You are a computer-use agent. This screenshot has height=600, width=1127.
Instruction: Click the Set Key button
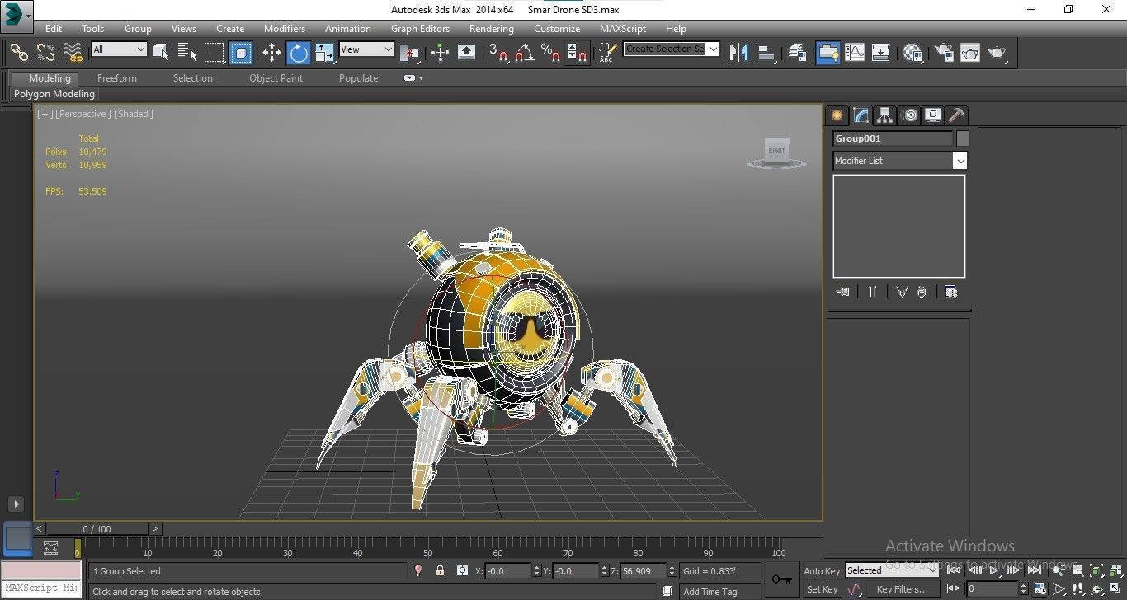tap(822, 589)
